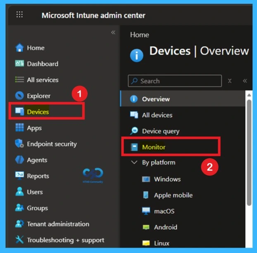Toggle the By platform group label
The image size is (257, 253).
159,162
